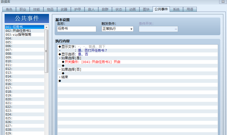Click the event list scrollbar up arrow
This screenshot has height=135, width=227.
pos(46,27)
